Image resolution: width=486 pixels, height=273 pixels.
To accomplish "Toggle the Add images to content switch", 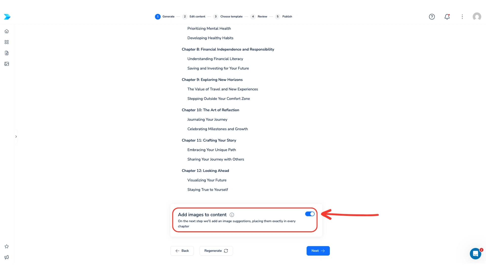I will click(x=310, y=214).
